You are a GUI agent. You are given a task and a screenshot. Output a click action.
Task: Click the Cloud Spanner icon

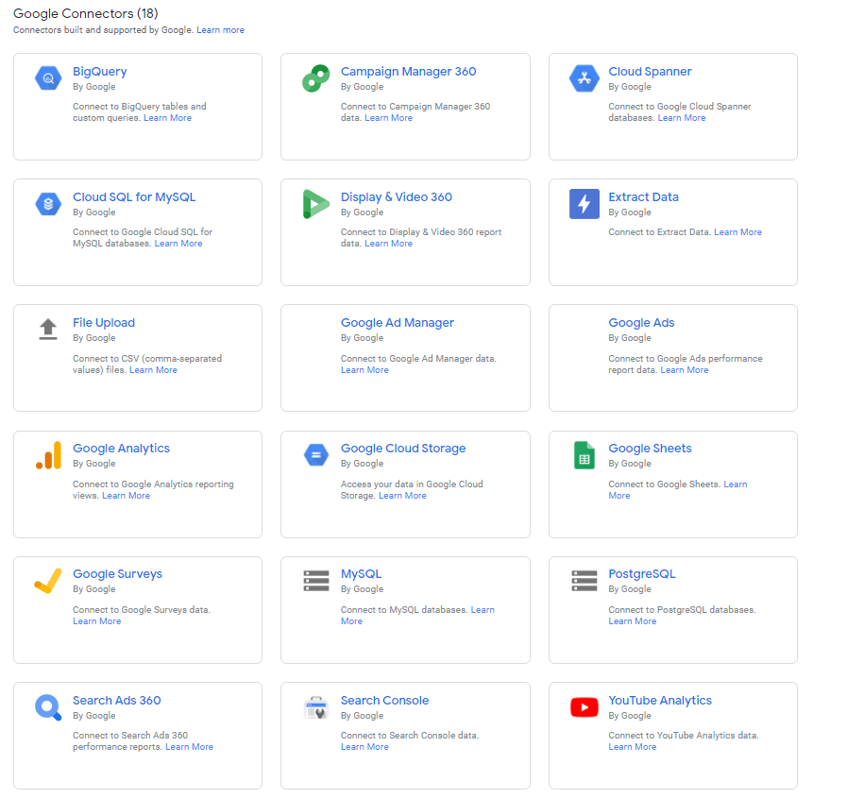tap(584, 78)
